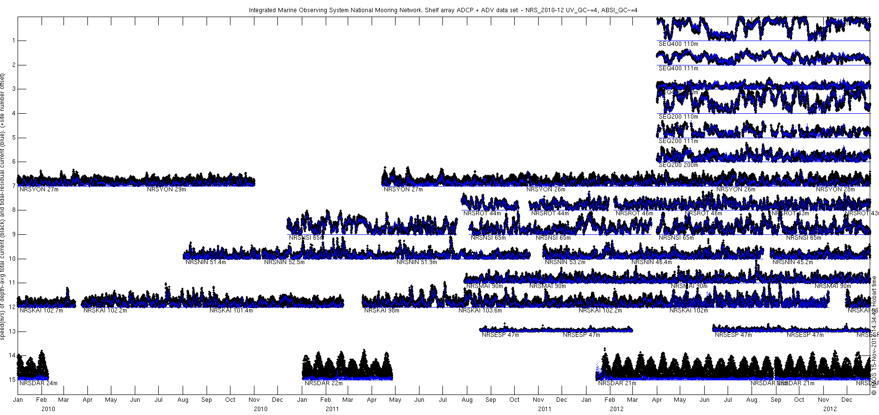Select the SEQ200 200m label

tap(678, 165)
